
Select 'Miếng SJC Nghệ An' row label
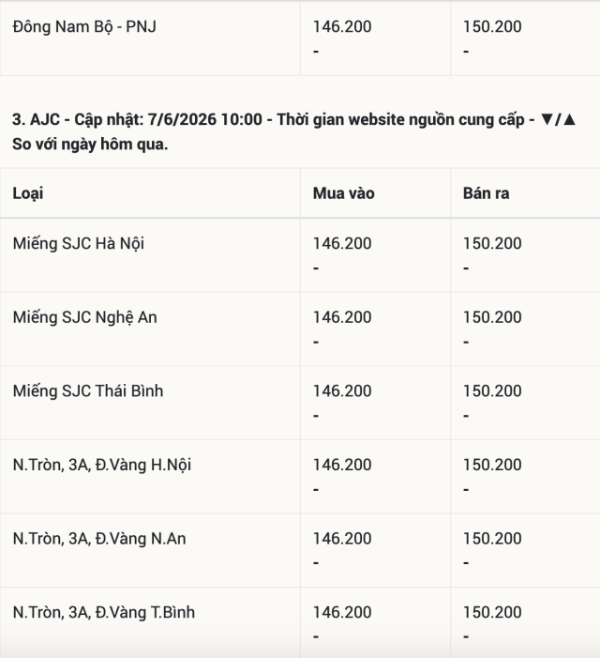pos(84,317)
